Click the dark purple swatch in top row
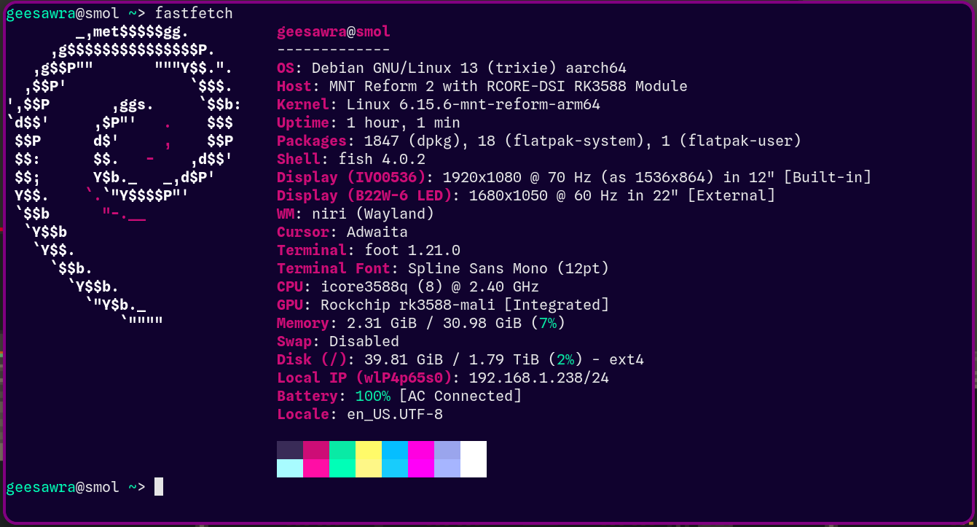Image resolution: width=977 pixels, height=527 pixels. (290, 450)
